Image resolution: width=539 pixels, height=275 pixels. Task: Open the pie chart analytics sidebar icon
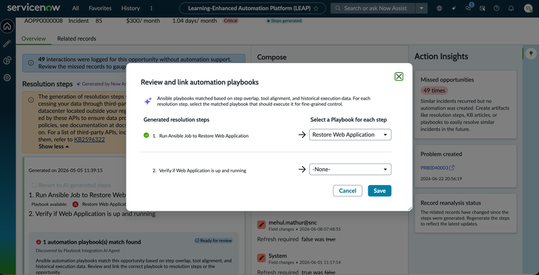point(7,60)
